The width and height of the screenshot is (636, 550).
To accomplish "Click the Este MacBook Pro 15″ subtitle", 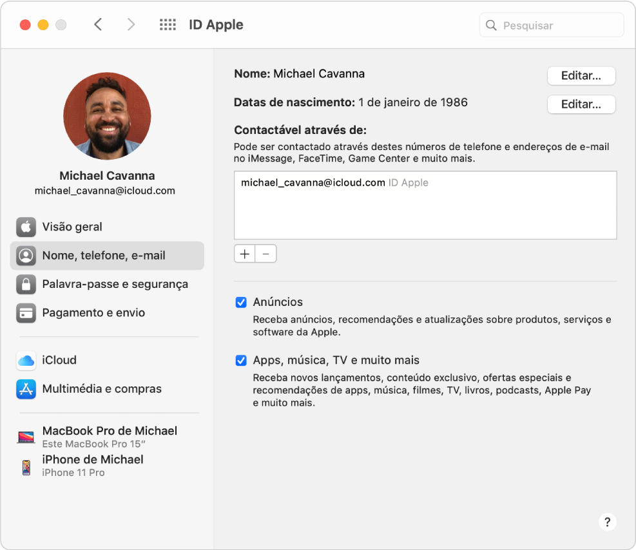I will click(x=93, y=444).
